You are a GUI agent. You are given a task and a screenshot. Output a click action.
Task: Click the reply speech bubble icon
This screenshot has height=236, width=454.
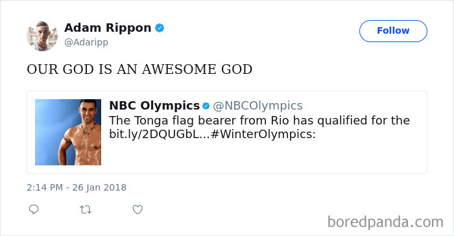[34, 209]
